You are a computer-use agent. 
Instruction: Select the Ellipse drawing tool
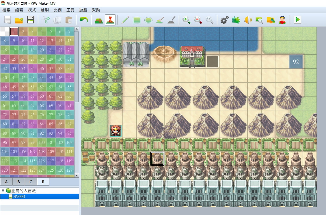(148, 20)
